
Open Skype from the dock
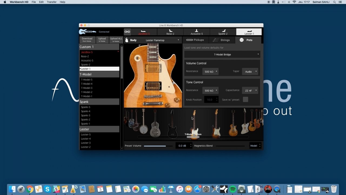[48, 189]
